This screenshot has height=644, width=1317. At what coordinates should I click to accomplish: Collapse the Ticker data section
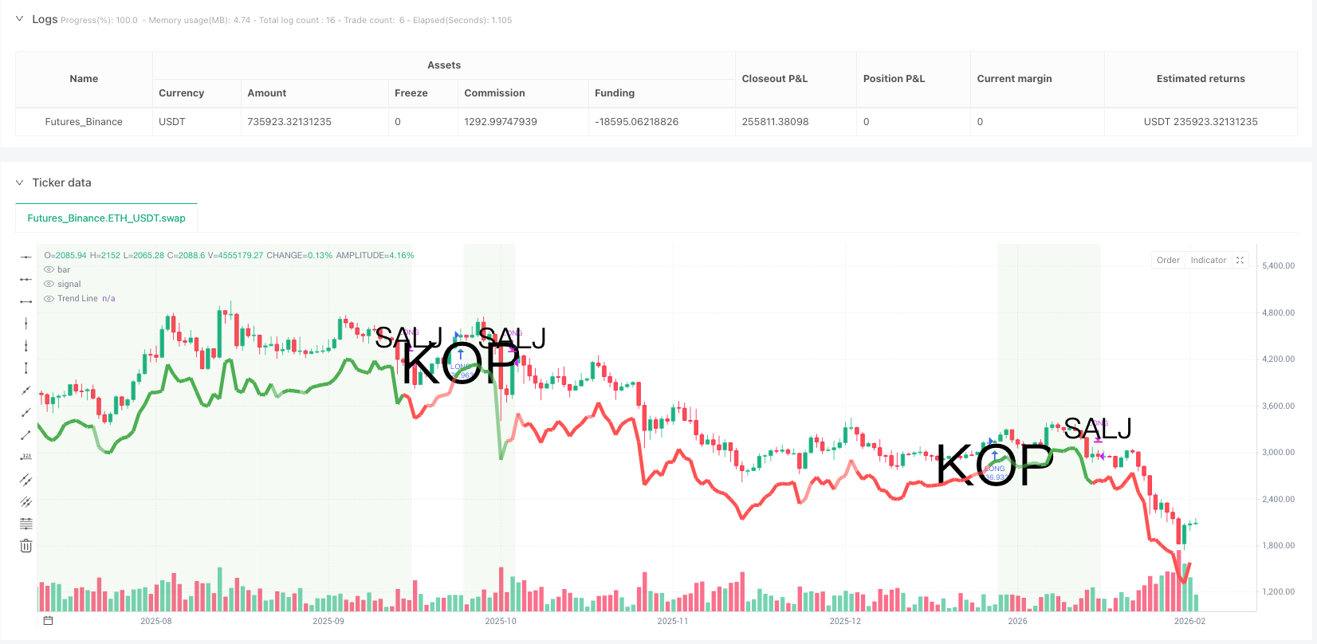pyautogui.click(x=20, y=183)
